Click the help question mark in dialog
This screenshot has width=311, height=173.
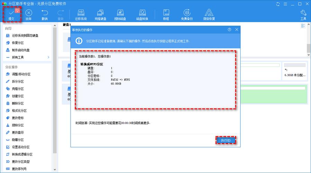229,29
